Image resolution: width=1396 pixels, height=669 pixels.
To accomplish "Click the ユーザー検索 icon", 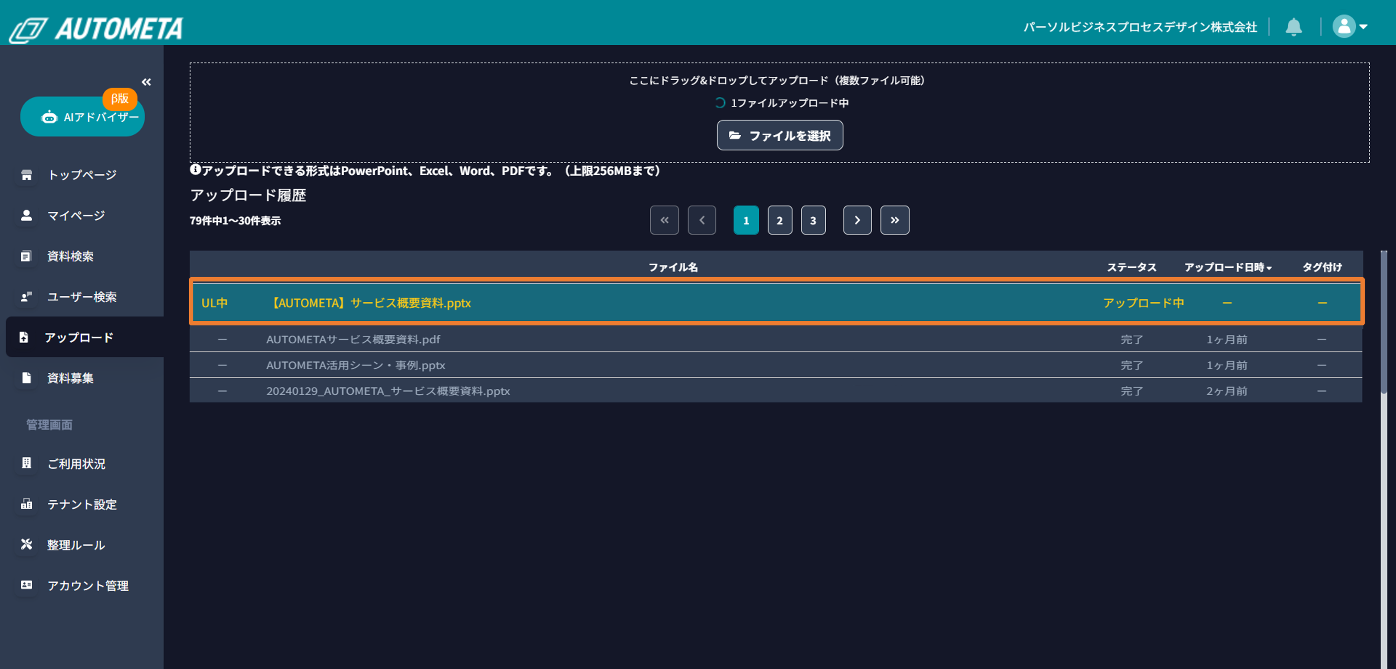I will (27, 297).
